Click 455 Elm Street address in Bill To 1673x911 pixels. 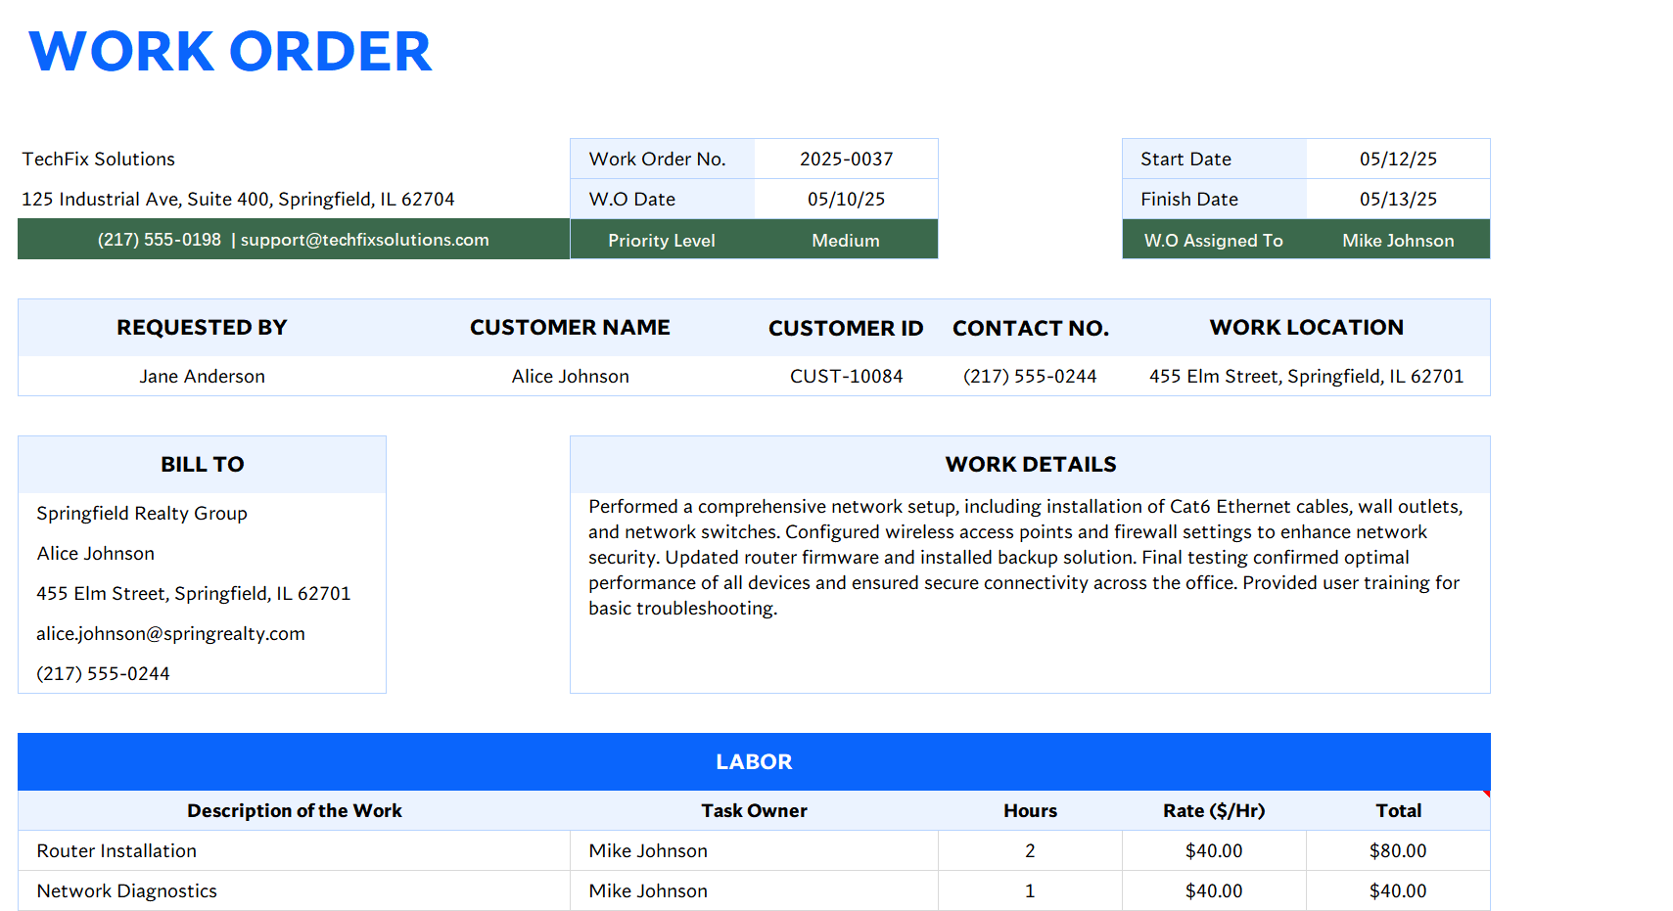tap(194, 594)
